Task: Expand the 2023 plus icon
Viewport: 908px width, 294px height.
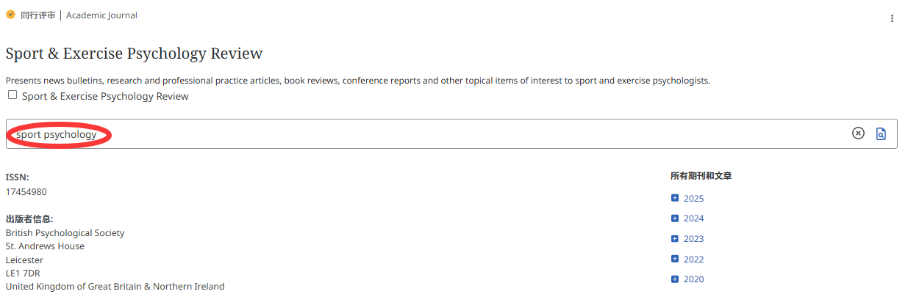Action: (x=675, y=238)
